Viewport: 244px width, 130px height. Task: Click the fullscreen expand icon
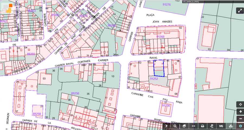[240, 11]
